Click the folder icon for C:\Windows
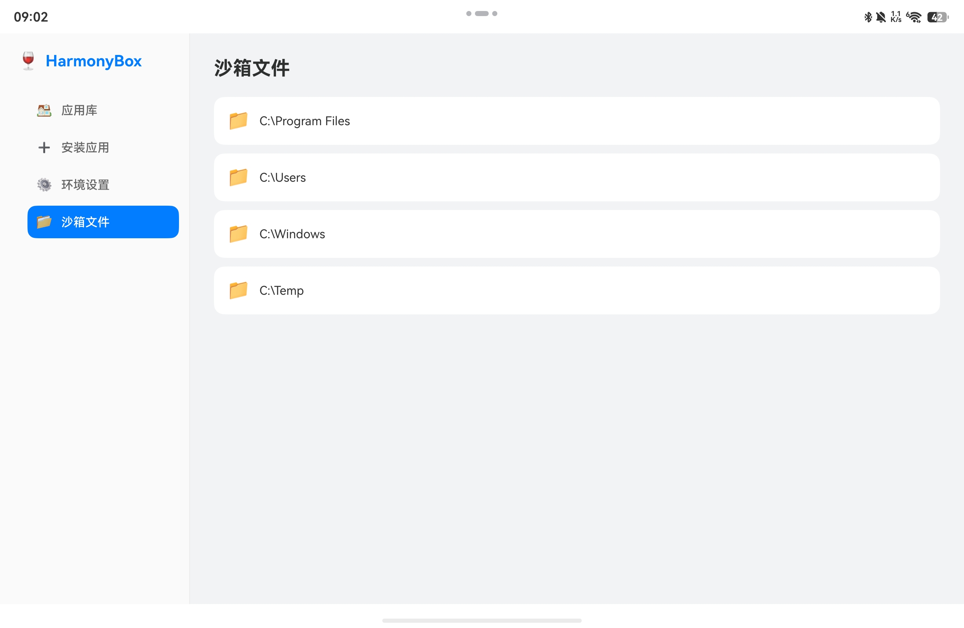 tap(238, 234)
